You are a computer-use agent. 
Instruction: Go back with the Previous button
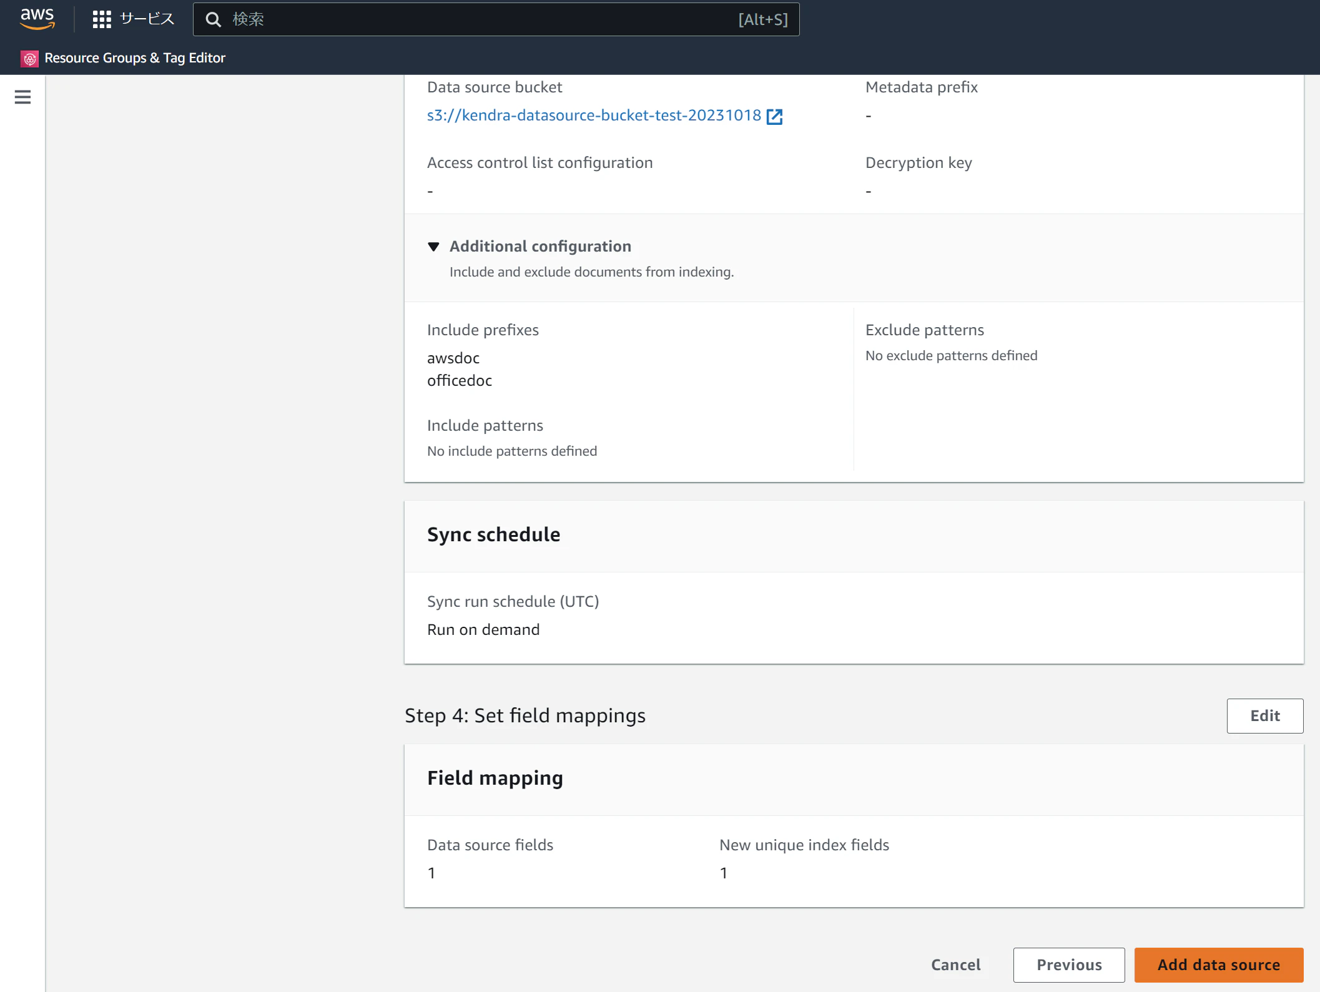[1068, 965]
